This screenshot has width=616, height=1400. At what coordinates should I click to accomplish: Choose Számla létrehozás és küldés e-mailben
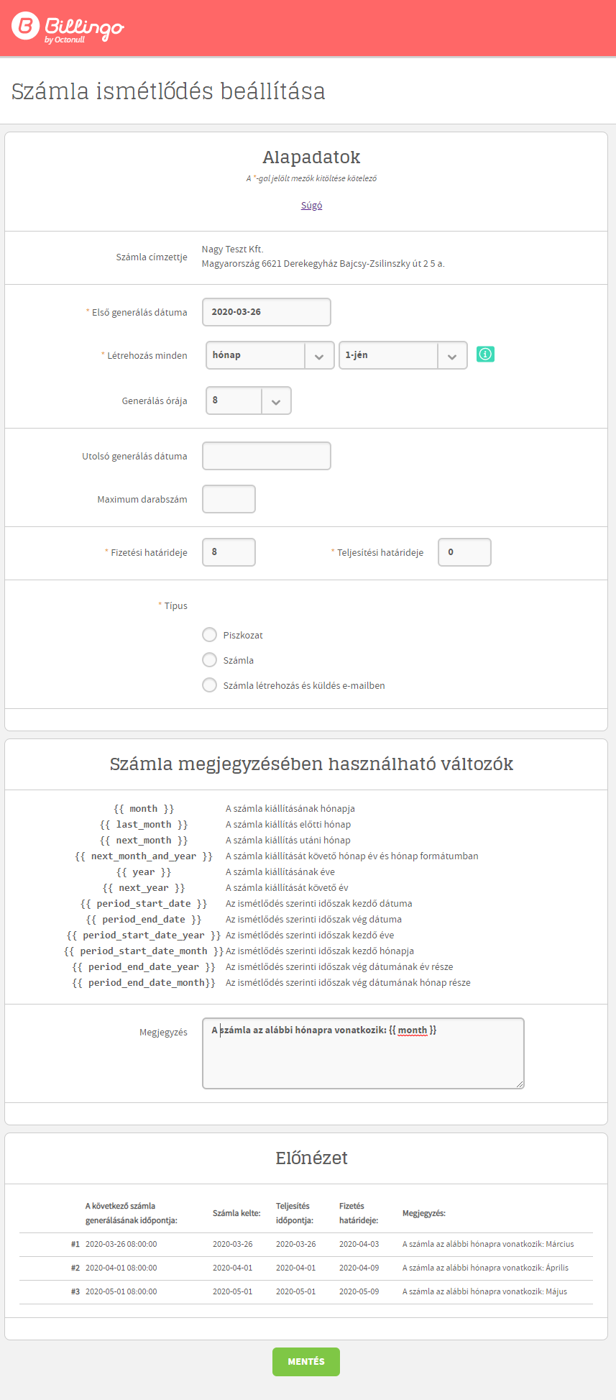pyautogui.click(x=209, y=685)
